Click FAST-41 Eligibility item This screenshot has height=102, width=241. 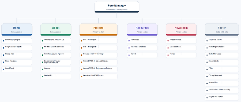(x=98, y=48)
